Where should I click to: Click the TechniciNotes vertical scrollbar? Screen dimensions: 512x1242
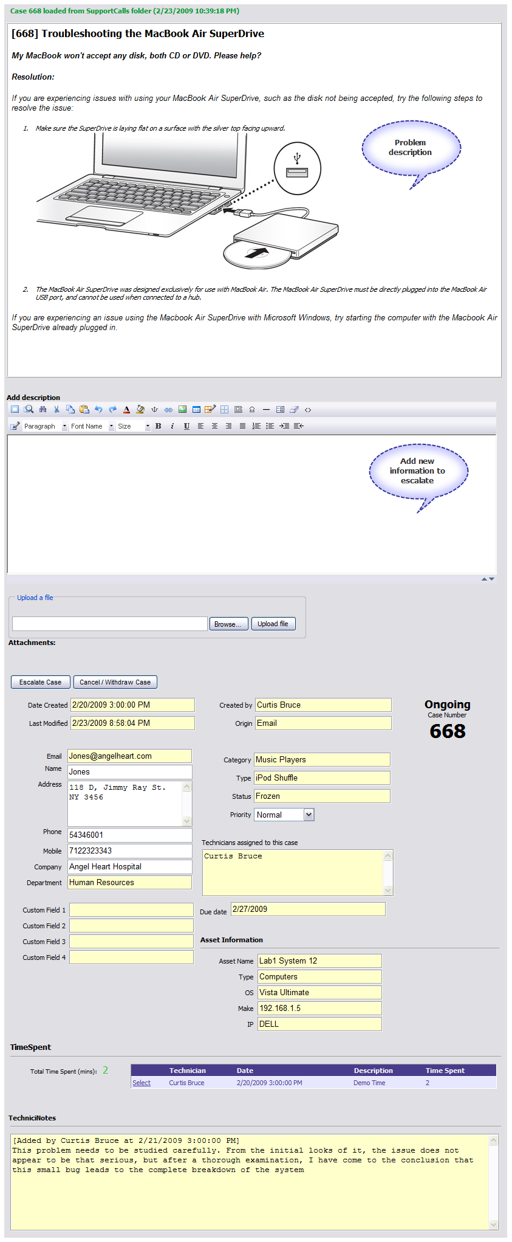494,1182
